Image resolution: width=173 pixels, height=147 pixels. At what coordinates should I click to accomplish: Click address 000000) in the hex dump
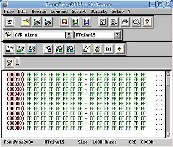pos(16,75)
